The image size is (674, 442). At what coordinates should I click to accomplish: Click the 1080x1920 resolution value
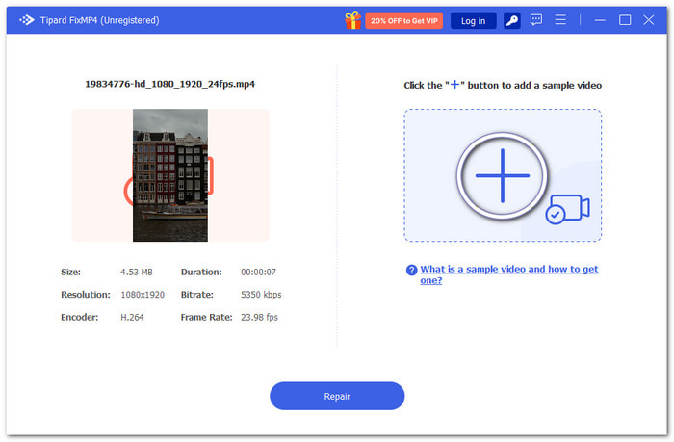click(x=143, y=295)
